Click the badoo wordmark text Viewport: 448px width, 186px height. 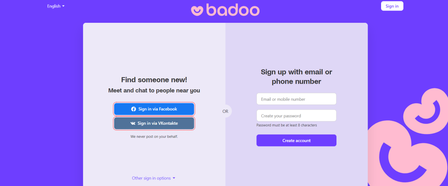pos(234,10)
